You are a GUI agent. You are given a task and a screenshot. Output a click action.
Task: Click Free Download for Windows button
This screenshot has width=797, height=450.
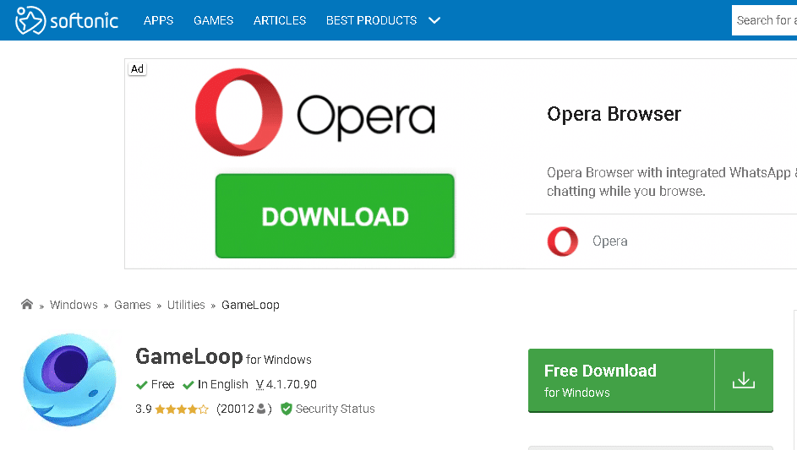651,381
